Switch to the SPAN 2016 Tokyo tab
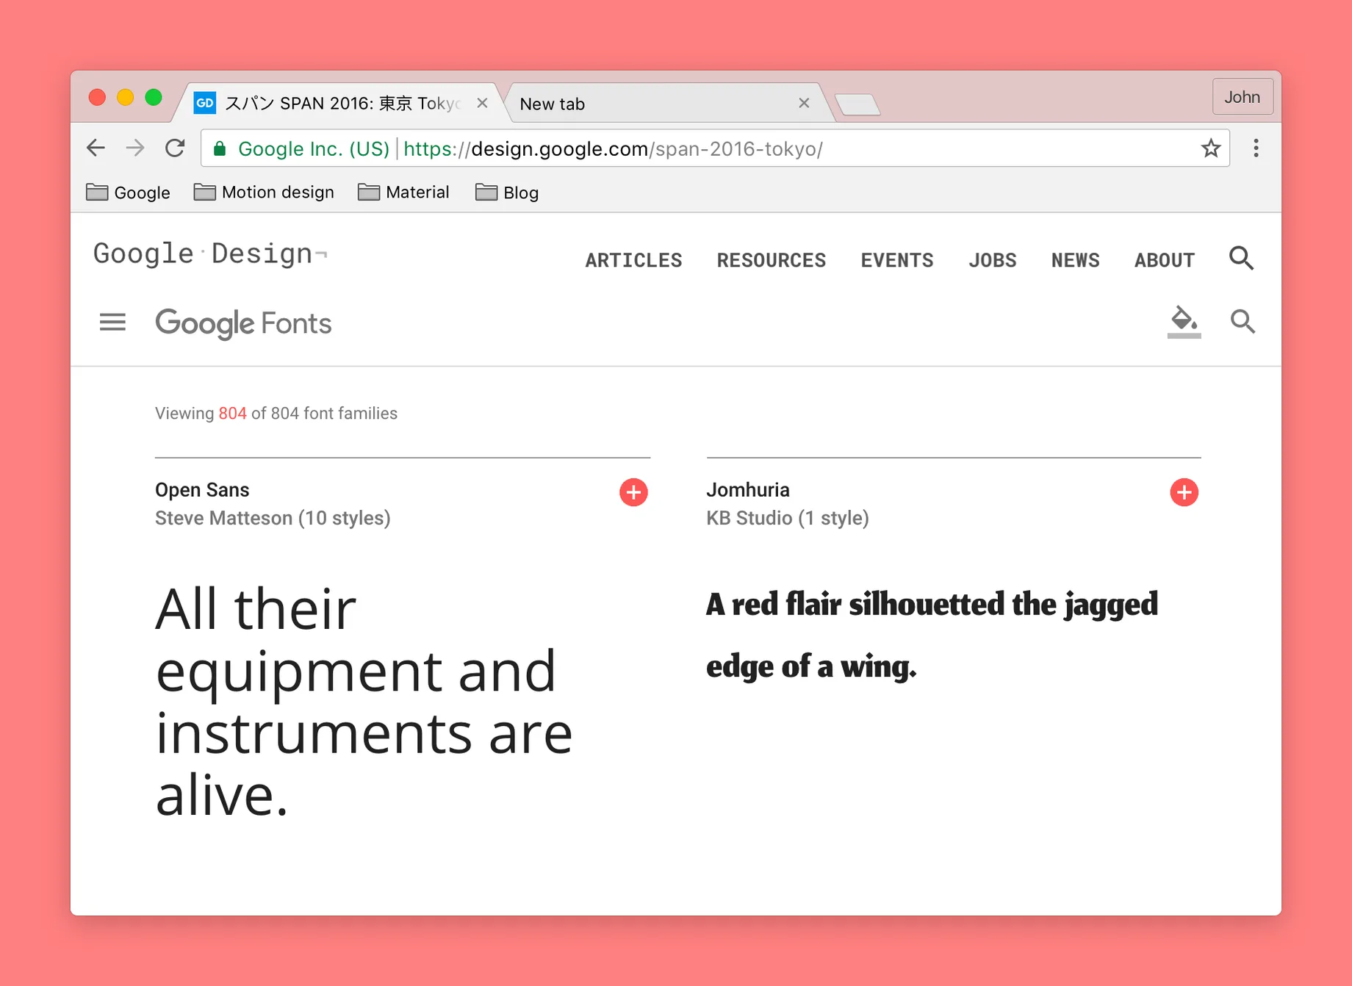Image resolution: width=1352 pixels, height=986 pixels. (x=338, y=103)
